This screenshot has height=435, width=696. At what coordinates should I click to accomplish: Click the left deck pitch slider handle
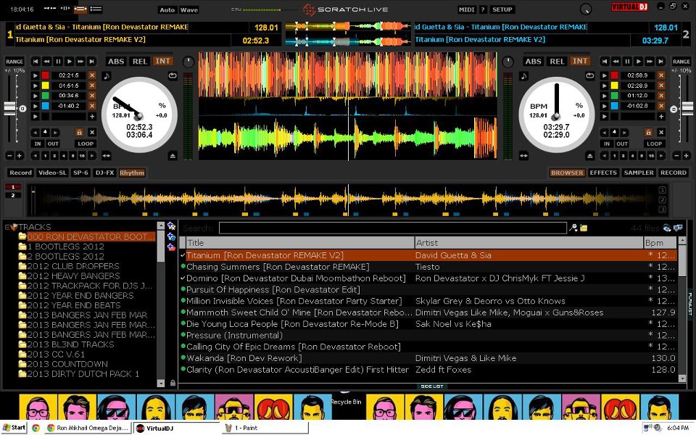pyautogui.click(x=9, y=108)
